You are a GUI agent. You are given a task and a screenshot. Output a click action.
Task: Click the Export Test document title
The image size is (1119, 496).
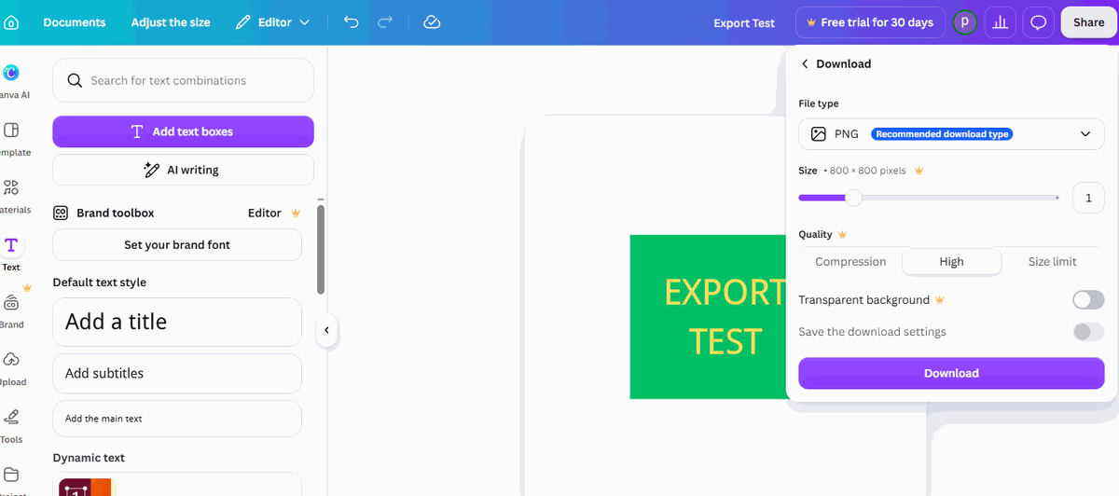pos(744,23)
